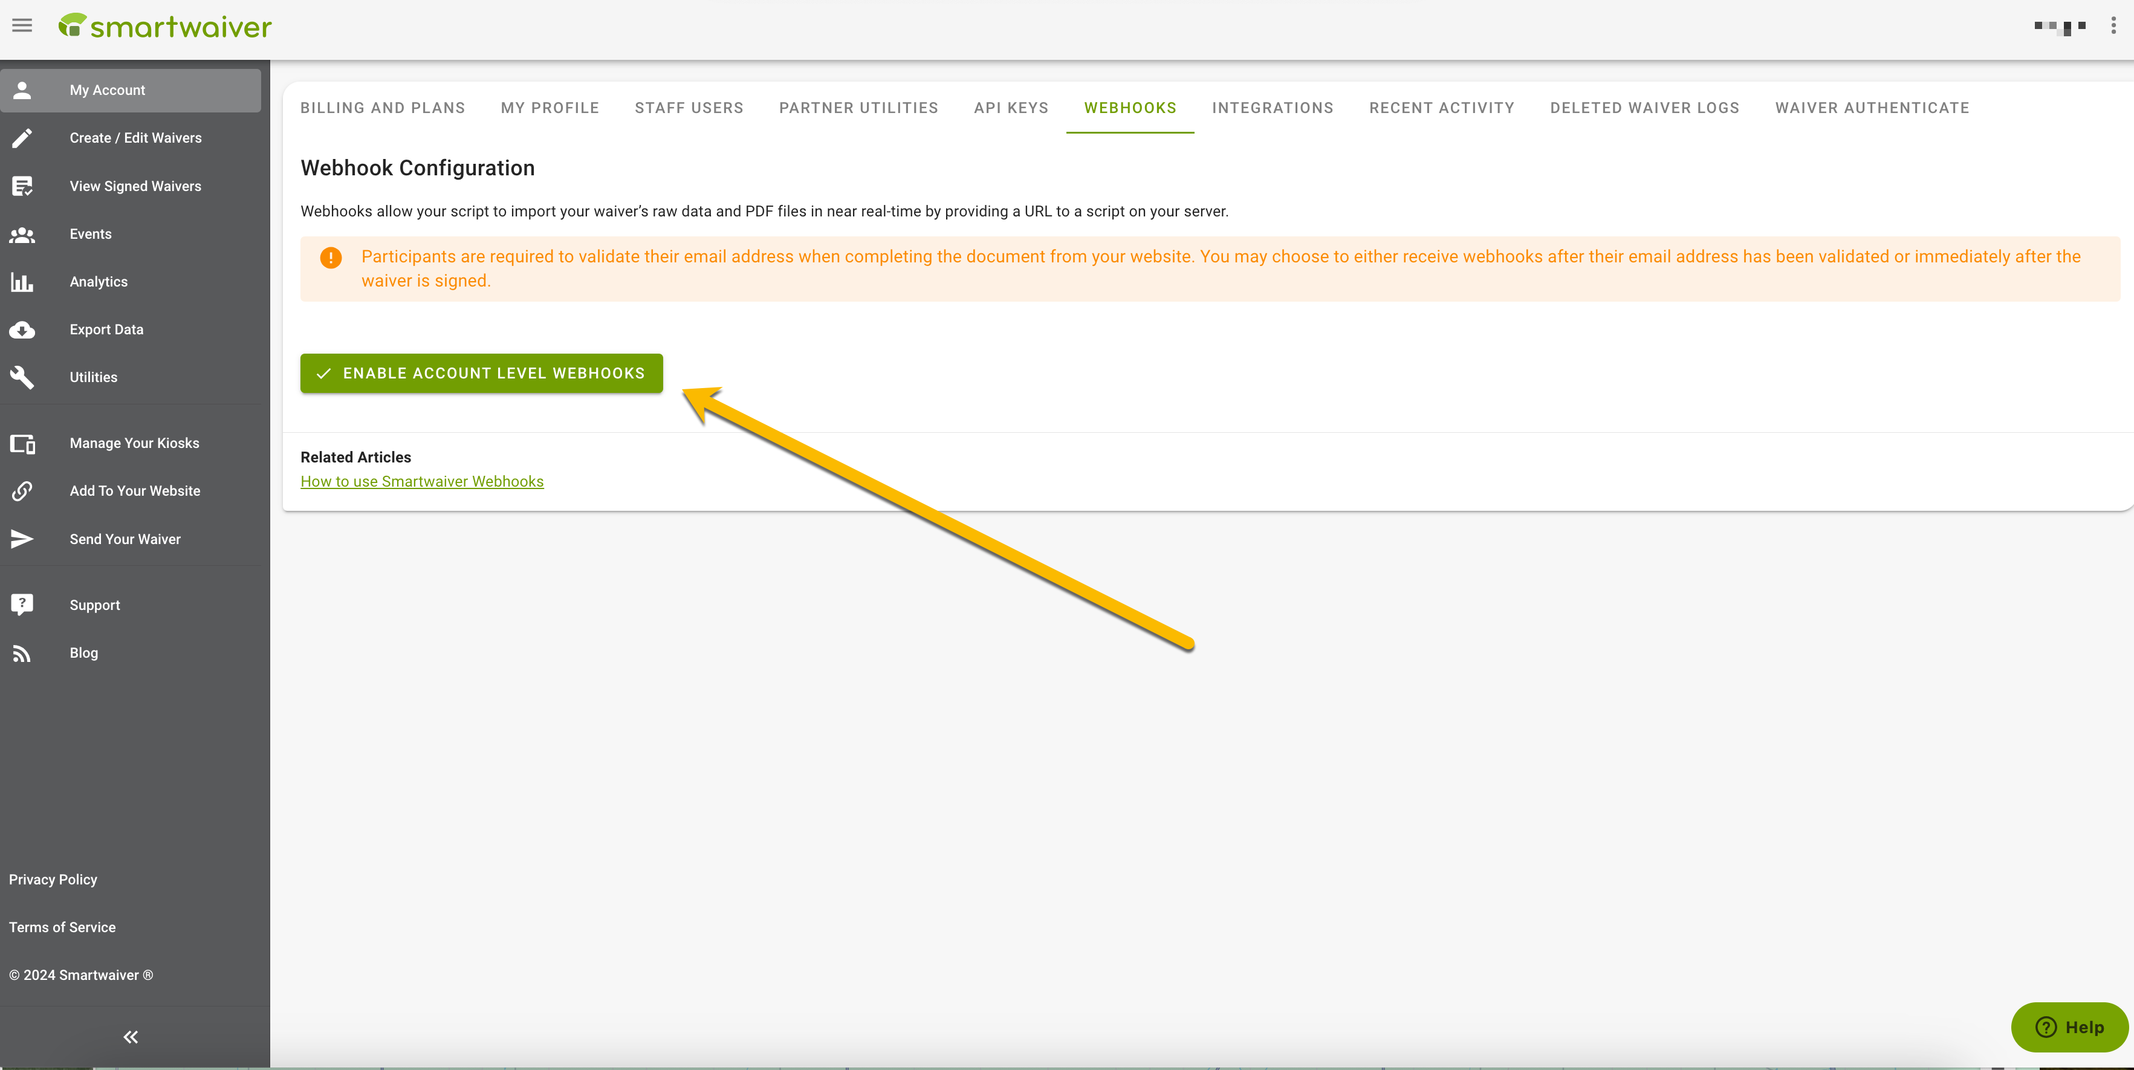
Task: Open How to use Smartwaiver Webhooks article
Action: tap(423, 482)
